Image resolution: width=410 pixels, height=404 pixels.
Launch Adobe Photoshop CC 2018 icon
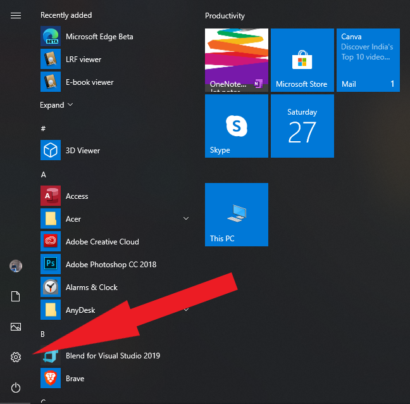point(51,264)
